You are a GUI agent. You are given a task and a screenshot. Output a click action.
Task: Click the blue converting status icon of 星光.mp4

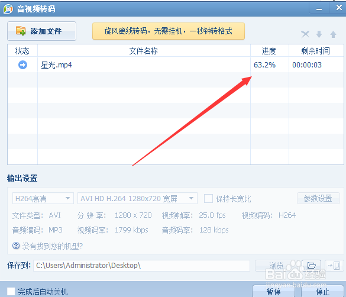tap(22, 65)
